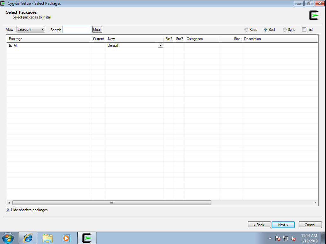This screenshot has height=244, width=326.
Task: Enable the Test checkbox
Action: [x=304, y=30]
